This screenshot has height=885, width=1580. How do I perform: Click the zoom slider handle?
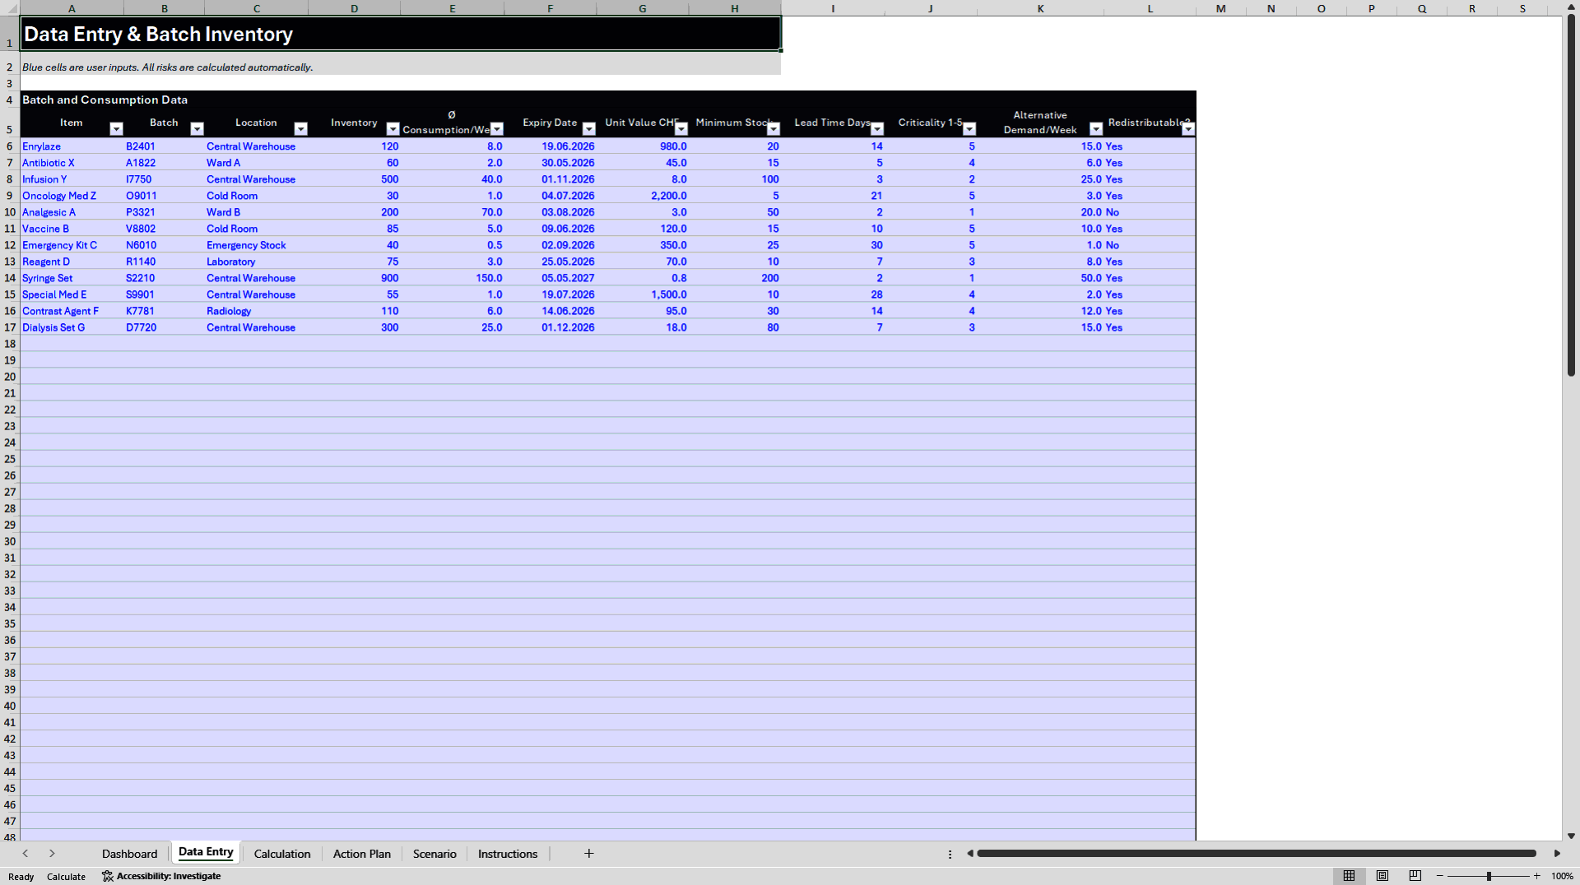[x=1489, y=876]
